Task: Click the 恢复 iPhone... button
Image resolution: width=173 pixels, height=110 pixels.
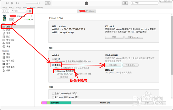Action: [x=134, y=37]
